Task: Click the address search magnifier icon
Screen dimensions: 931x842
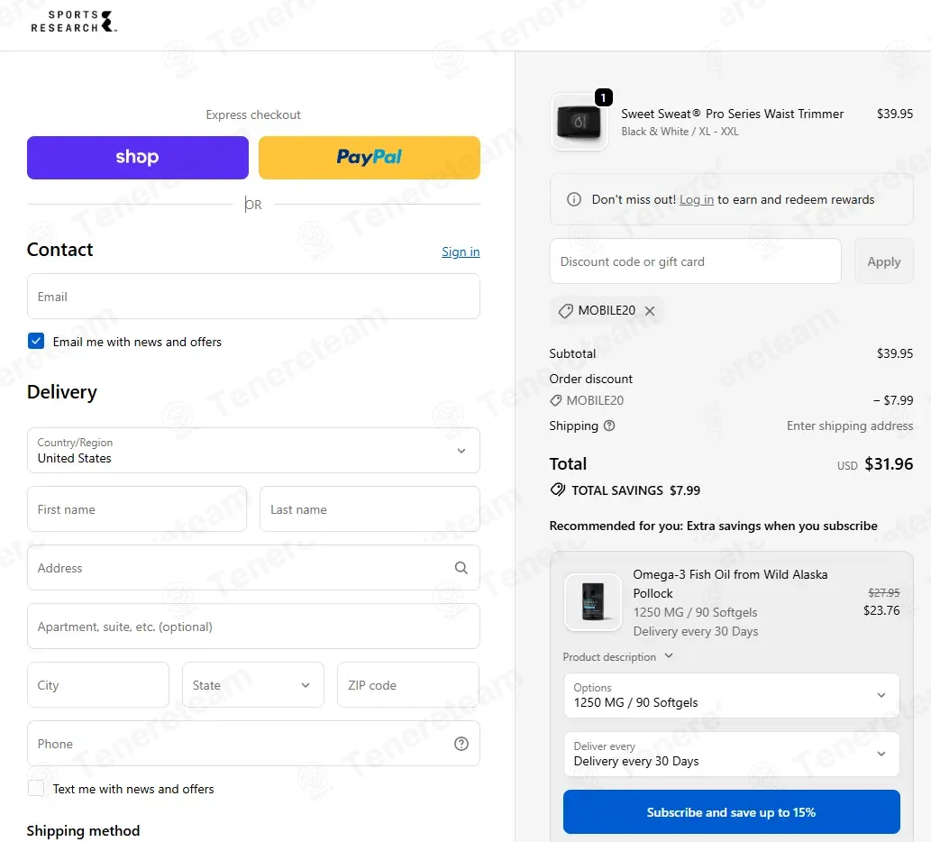Action: click(x=461, y=568)
